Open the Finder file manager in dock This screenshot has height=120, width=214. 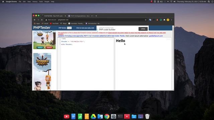(100, 116)
